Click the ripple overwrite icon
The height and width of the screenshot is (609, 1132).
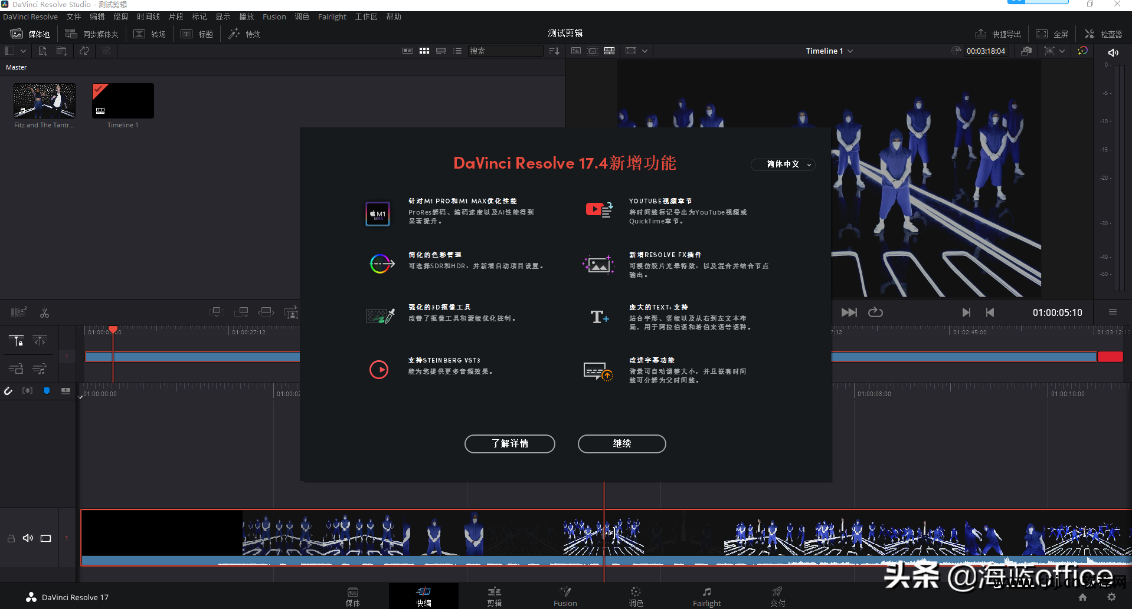tap(266, 312)
